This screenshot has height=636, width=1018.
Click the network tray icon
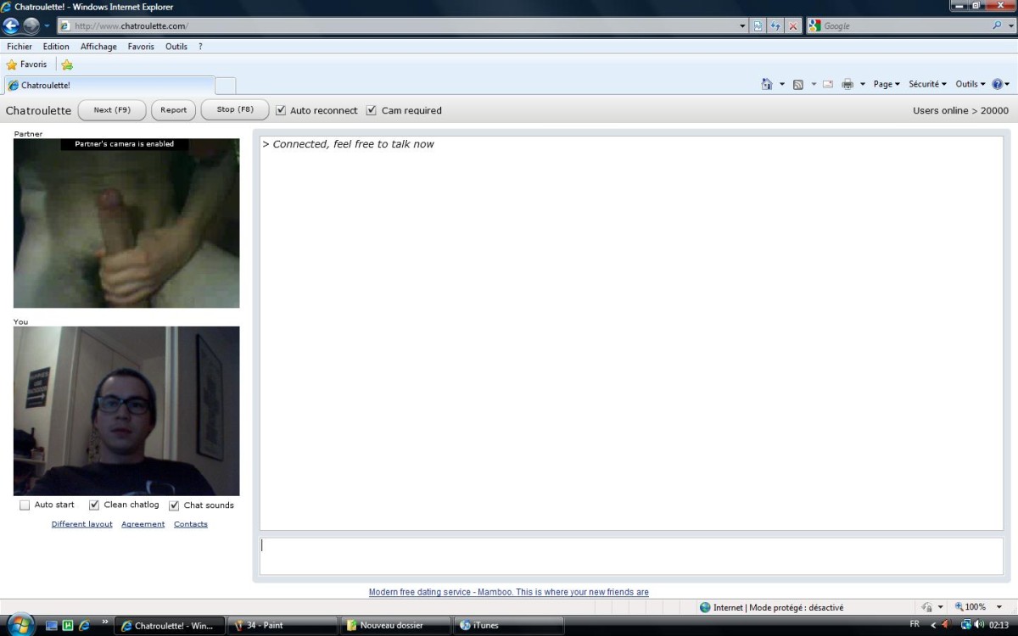965,625
